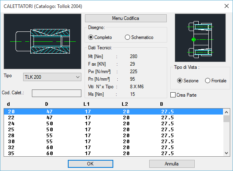Viewport: 233px width, 171px height.
Task: Select the row with d 30 D 55
Action: (x=114, y=142)
